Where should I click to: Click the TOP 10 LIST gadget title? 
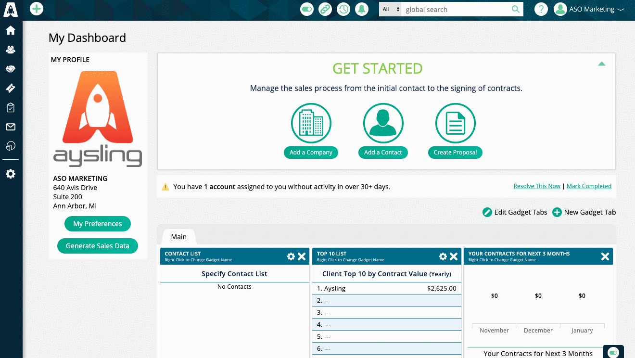click(x=331, y=254)
